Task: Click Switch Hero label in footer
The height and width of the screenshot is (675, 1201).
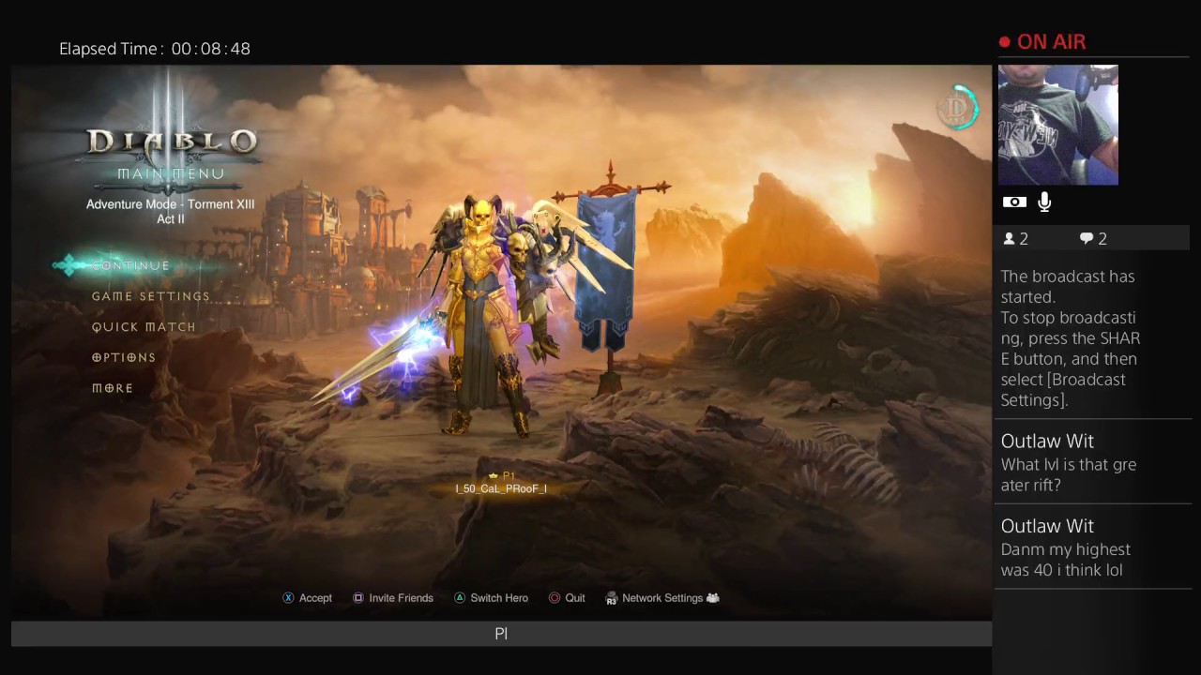Action: point(499,598)
